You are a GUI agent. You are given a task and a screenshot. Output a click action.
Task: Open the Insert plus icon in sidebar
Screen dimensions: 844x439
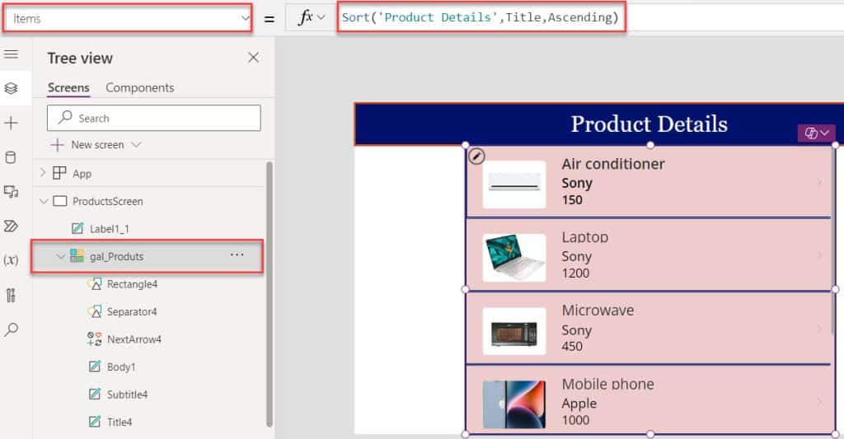tap(11, 123)
